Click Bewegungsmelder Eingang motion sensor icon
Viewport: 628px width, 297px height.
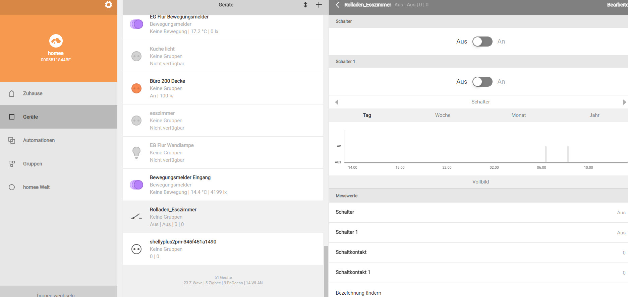pos(136,185)
